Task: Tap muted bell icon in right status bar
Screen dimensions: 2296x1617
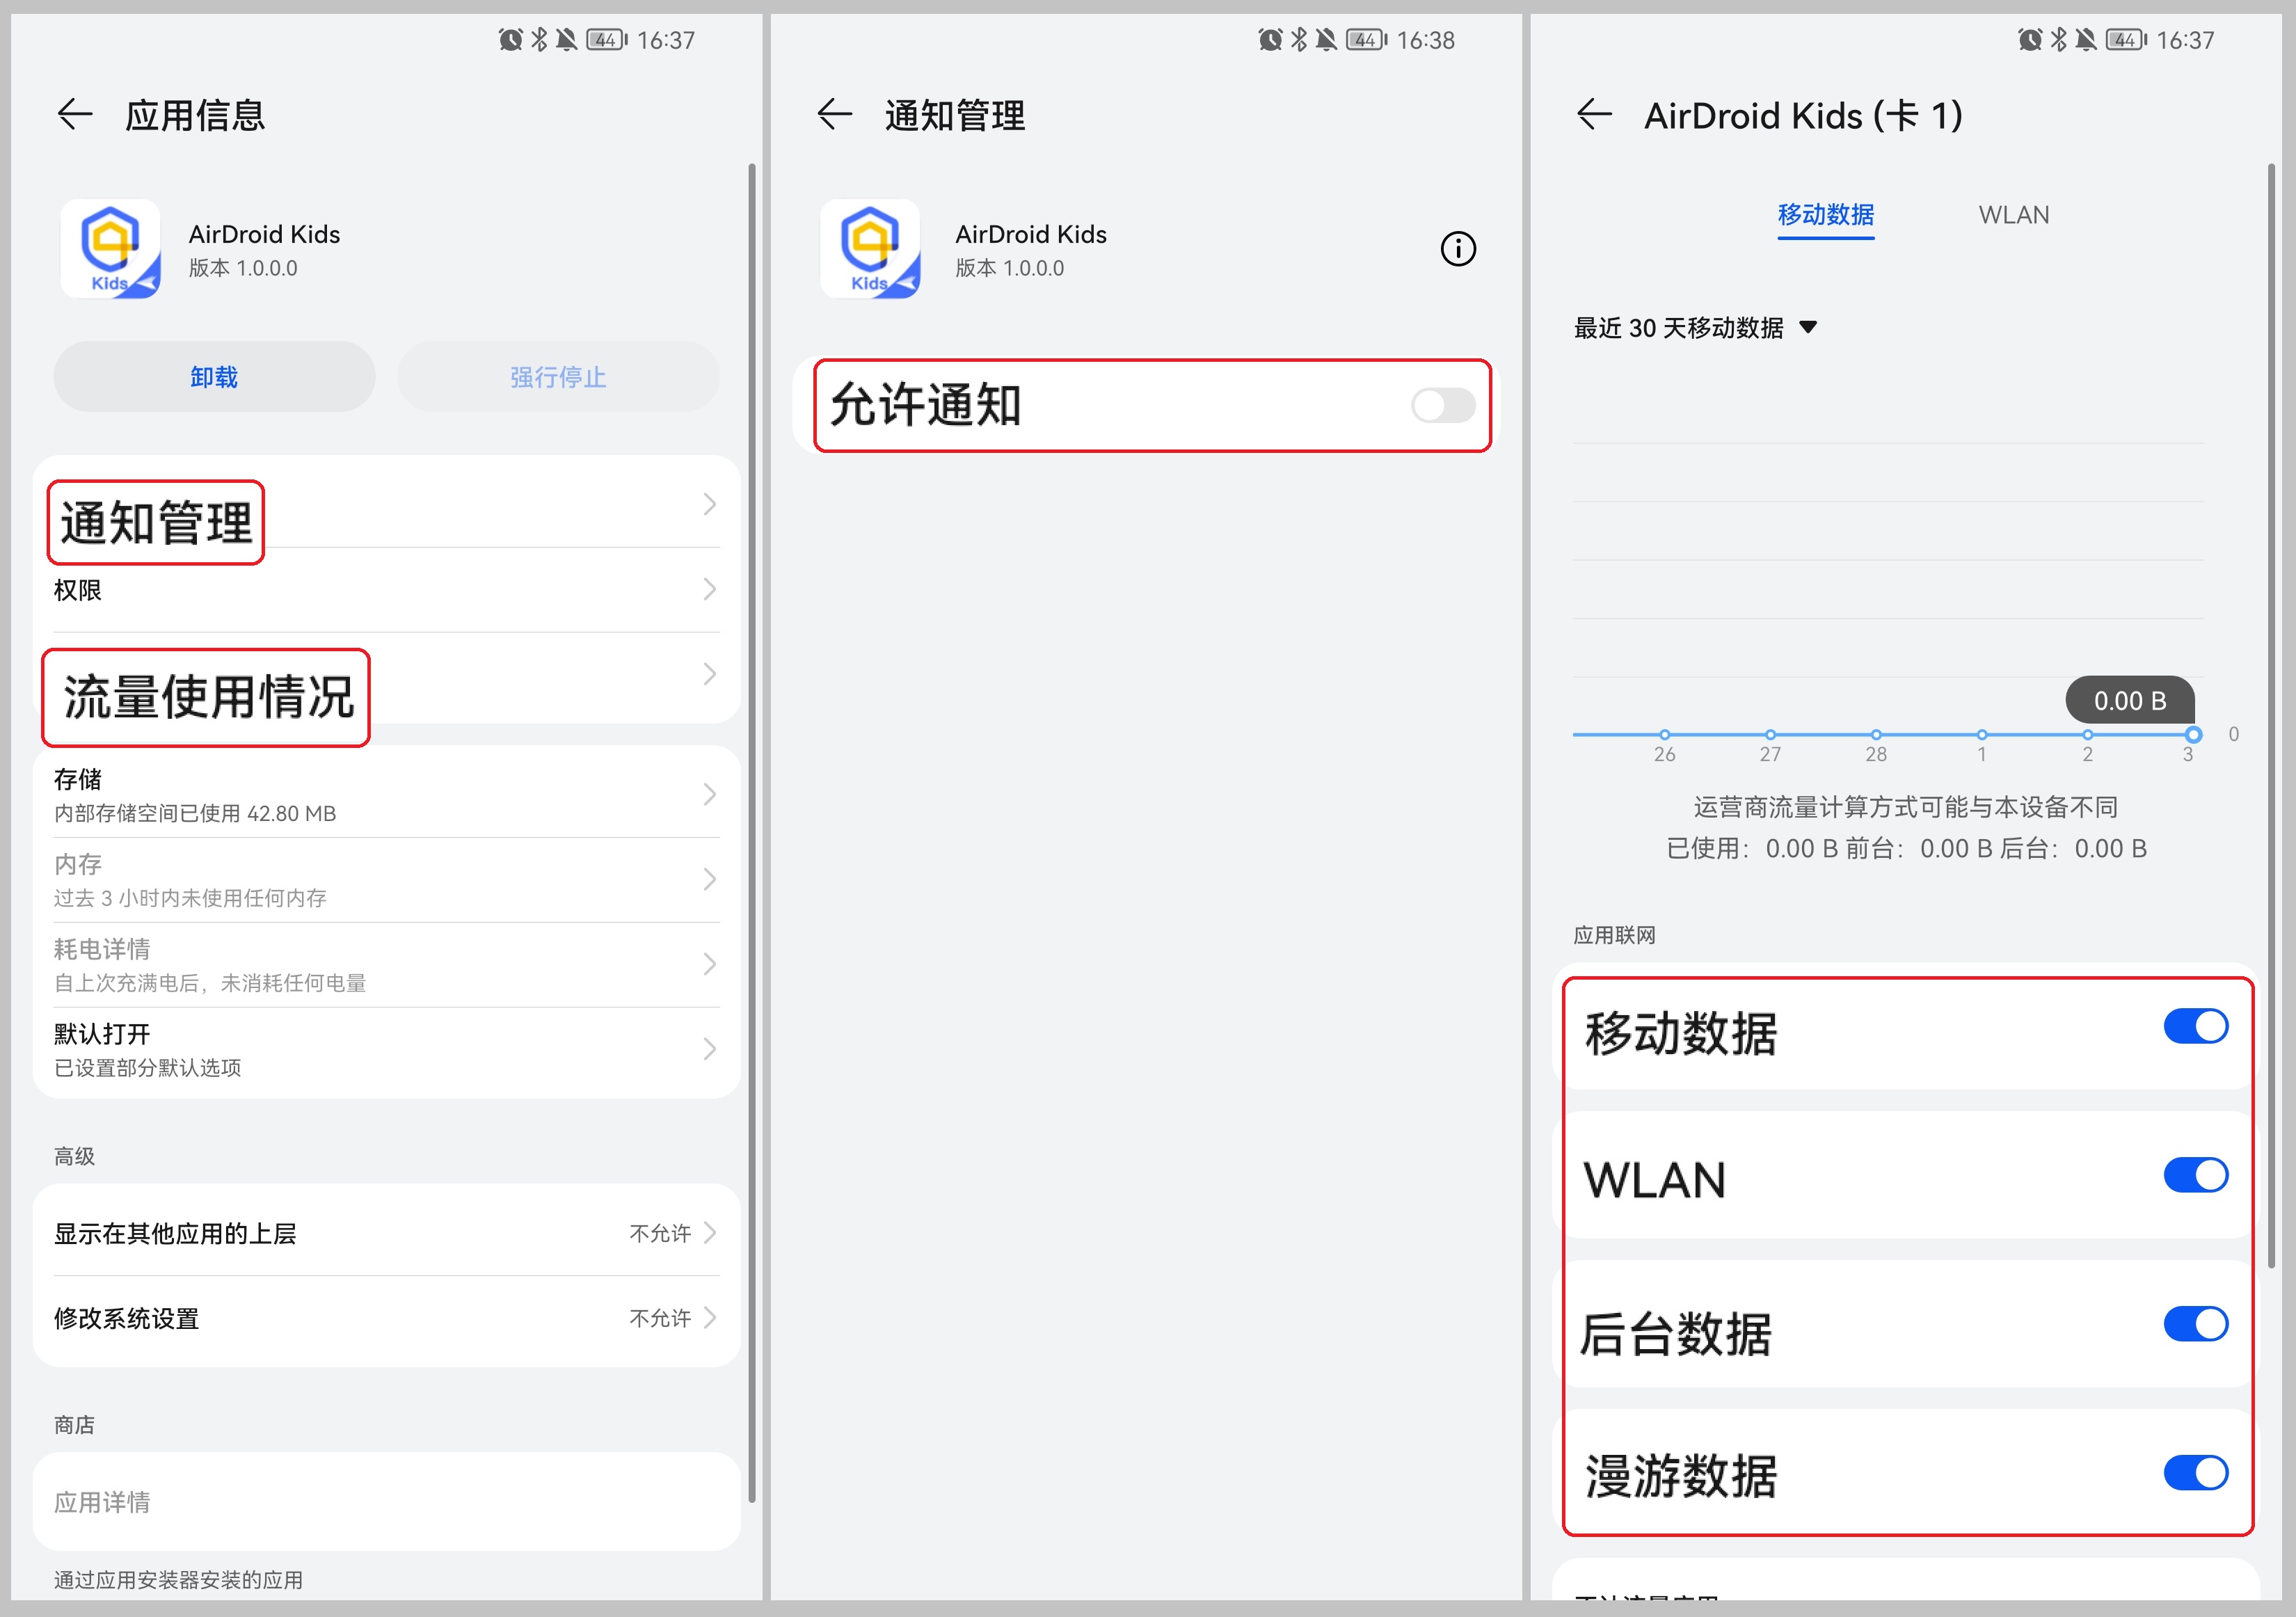Action: tap(2087, 40)
